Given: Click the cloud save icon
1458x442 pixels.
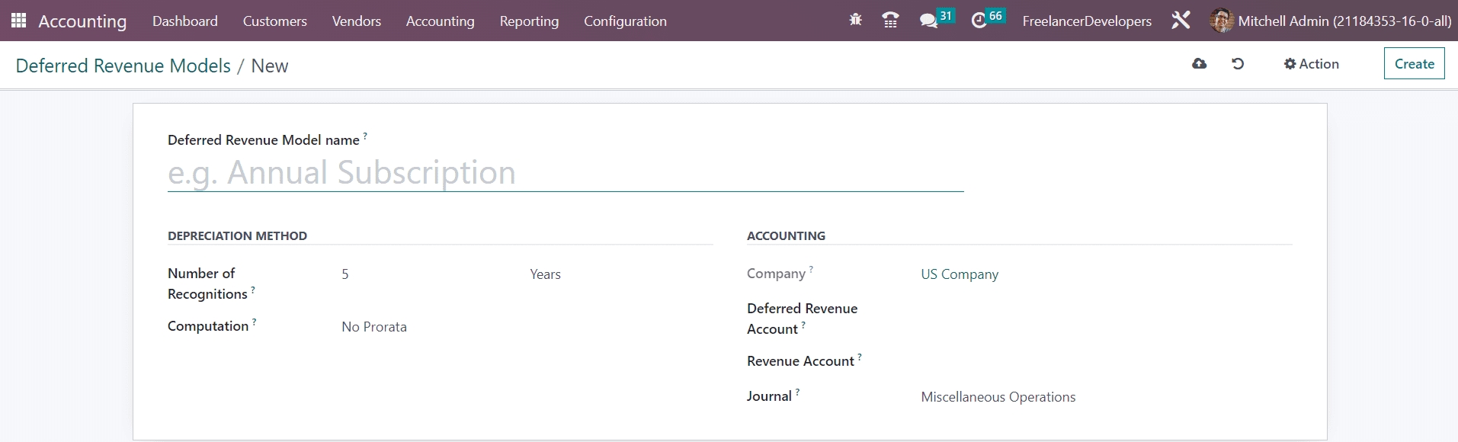Looking at the screenshot, I should tap(1199, 64).
